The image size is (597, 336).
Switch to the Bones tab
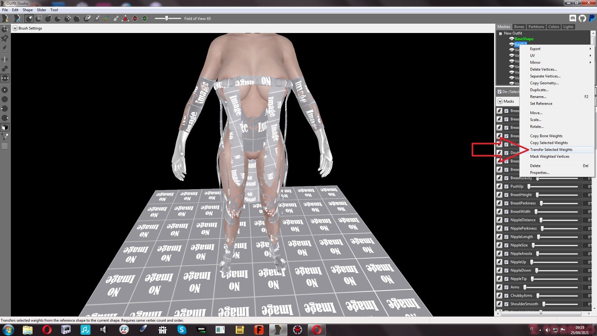point(519,27)
